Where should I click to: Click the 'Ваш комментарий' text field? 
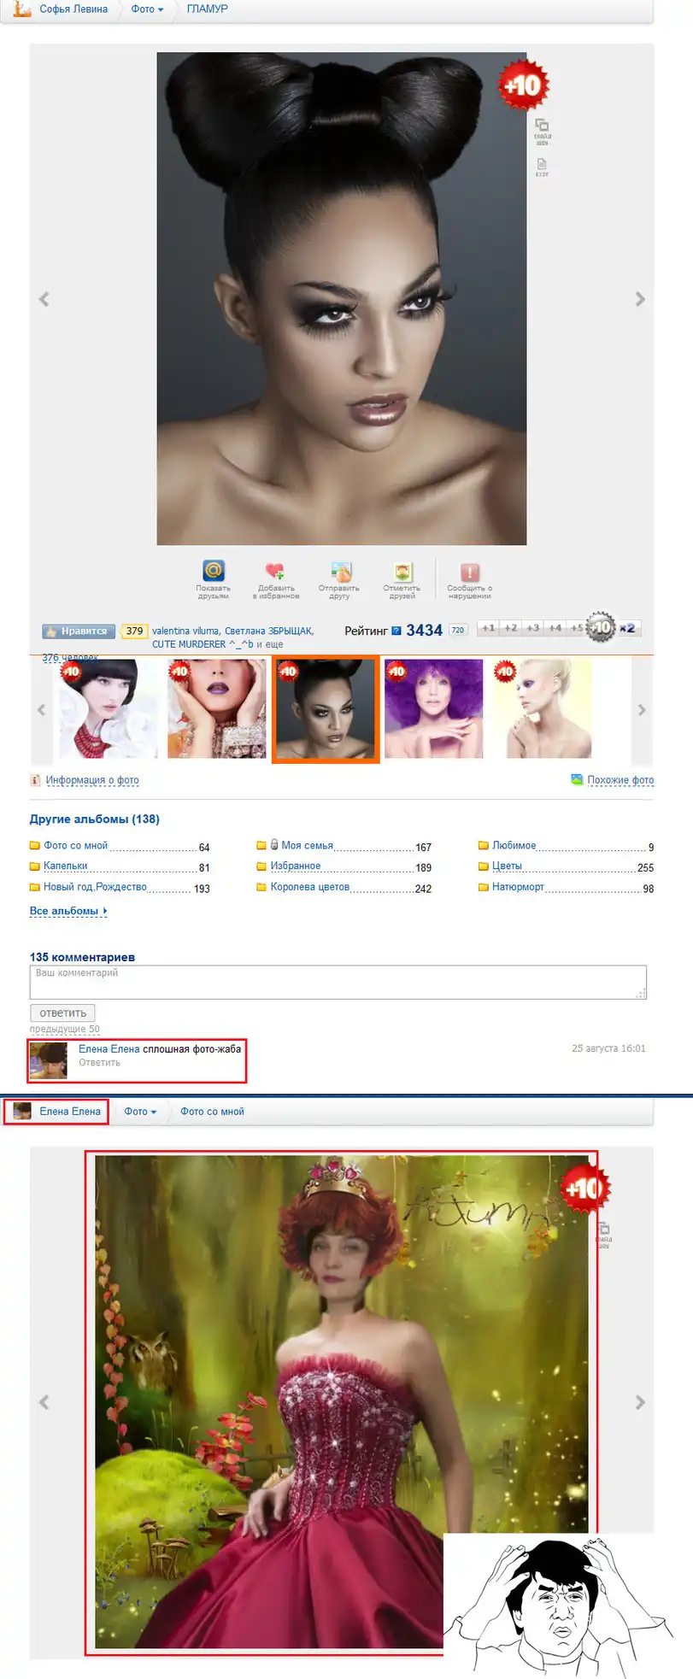(338, 982)
